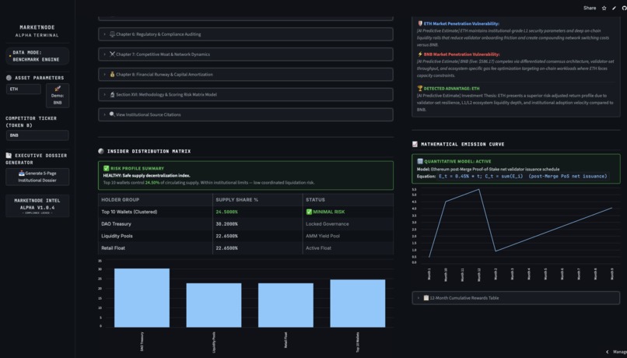The height and width of the screenshot is (358, 627).
Task: Expand Chapter 6: Regulatory & Compliance Auditing
Action: [246, 34]
